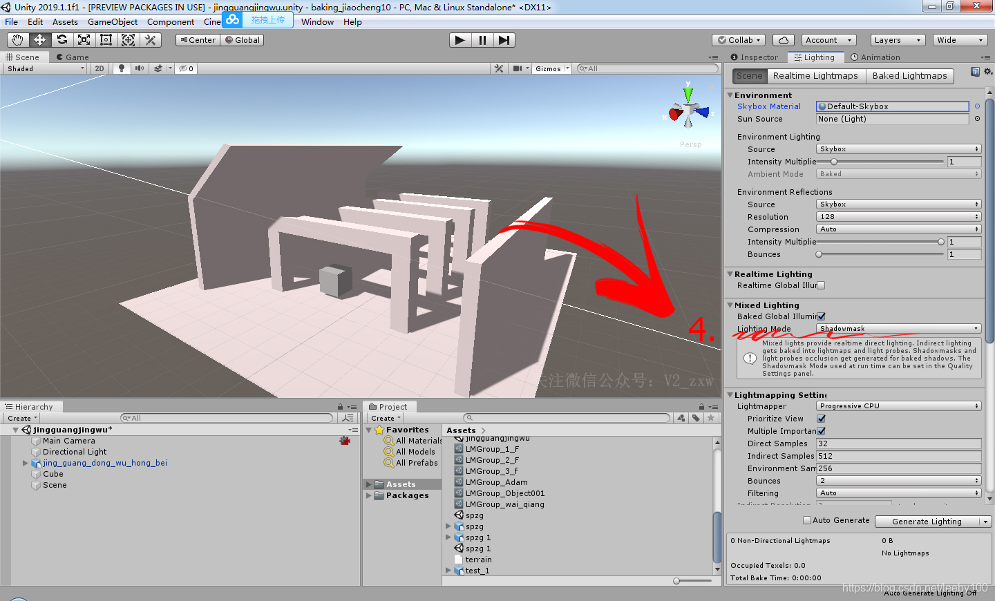Open scene camera settings icon

(x=518, y=68)
